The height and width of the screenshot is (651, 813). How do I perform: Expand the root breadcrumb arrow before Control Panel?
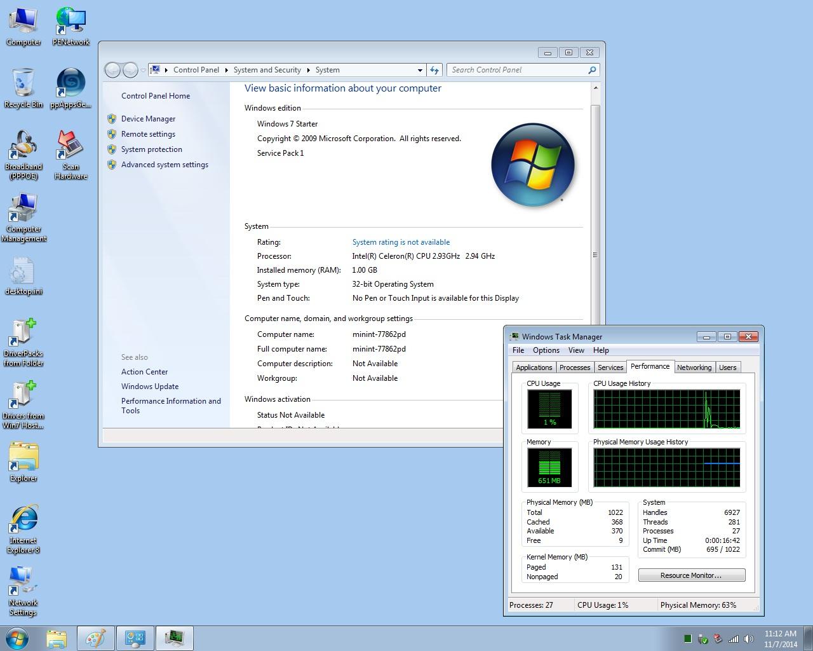click(x=166, y=70)
